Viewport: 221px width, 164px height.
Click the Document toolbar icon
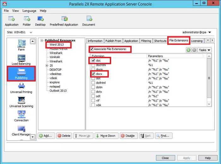coord(89,18)
